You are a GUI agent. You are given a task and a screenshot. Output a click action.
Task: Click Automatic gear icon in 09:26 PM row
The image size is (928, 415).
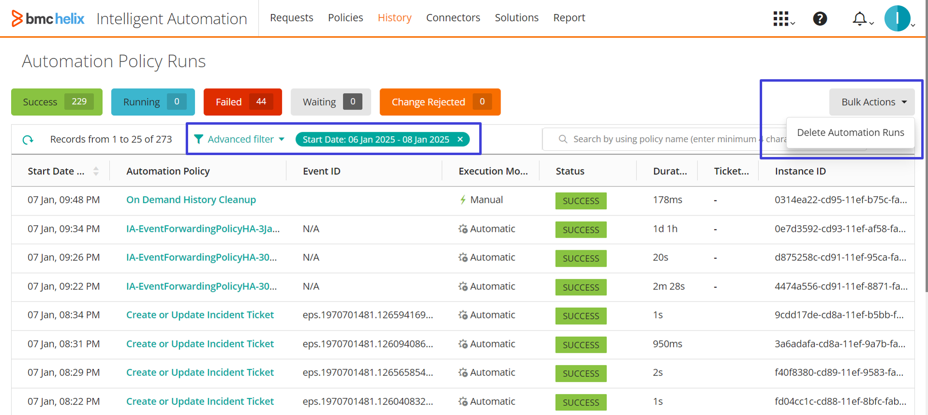pos(463,258)
